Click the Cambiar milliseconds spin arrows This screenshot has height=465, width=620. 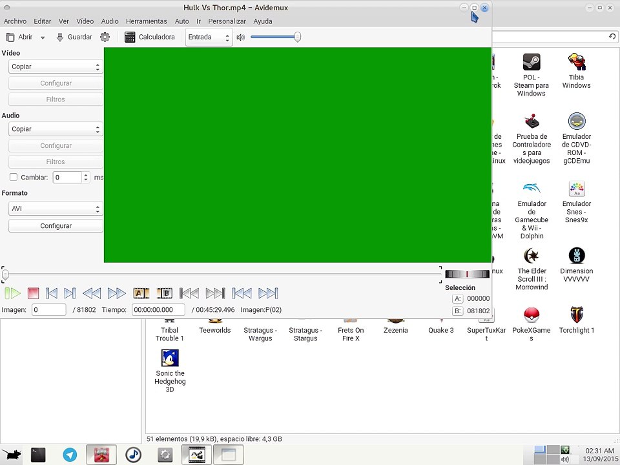[x=86, y=177]
